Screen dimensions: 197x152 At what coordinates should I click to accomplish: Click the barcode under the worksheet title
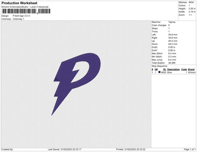[x=26, y=11]
